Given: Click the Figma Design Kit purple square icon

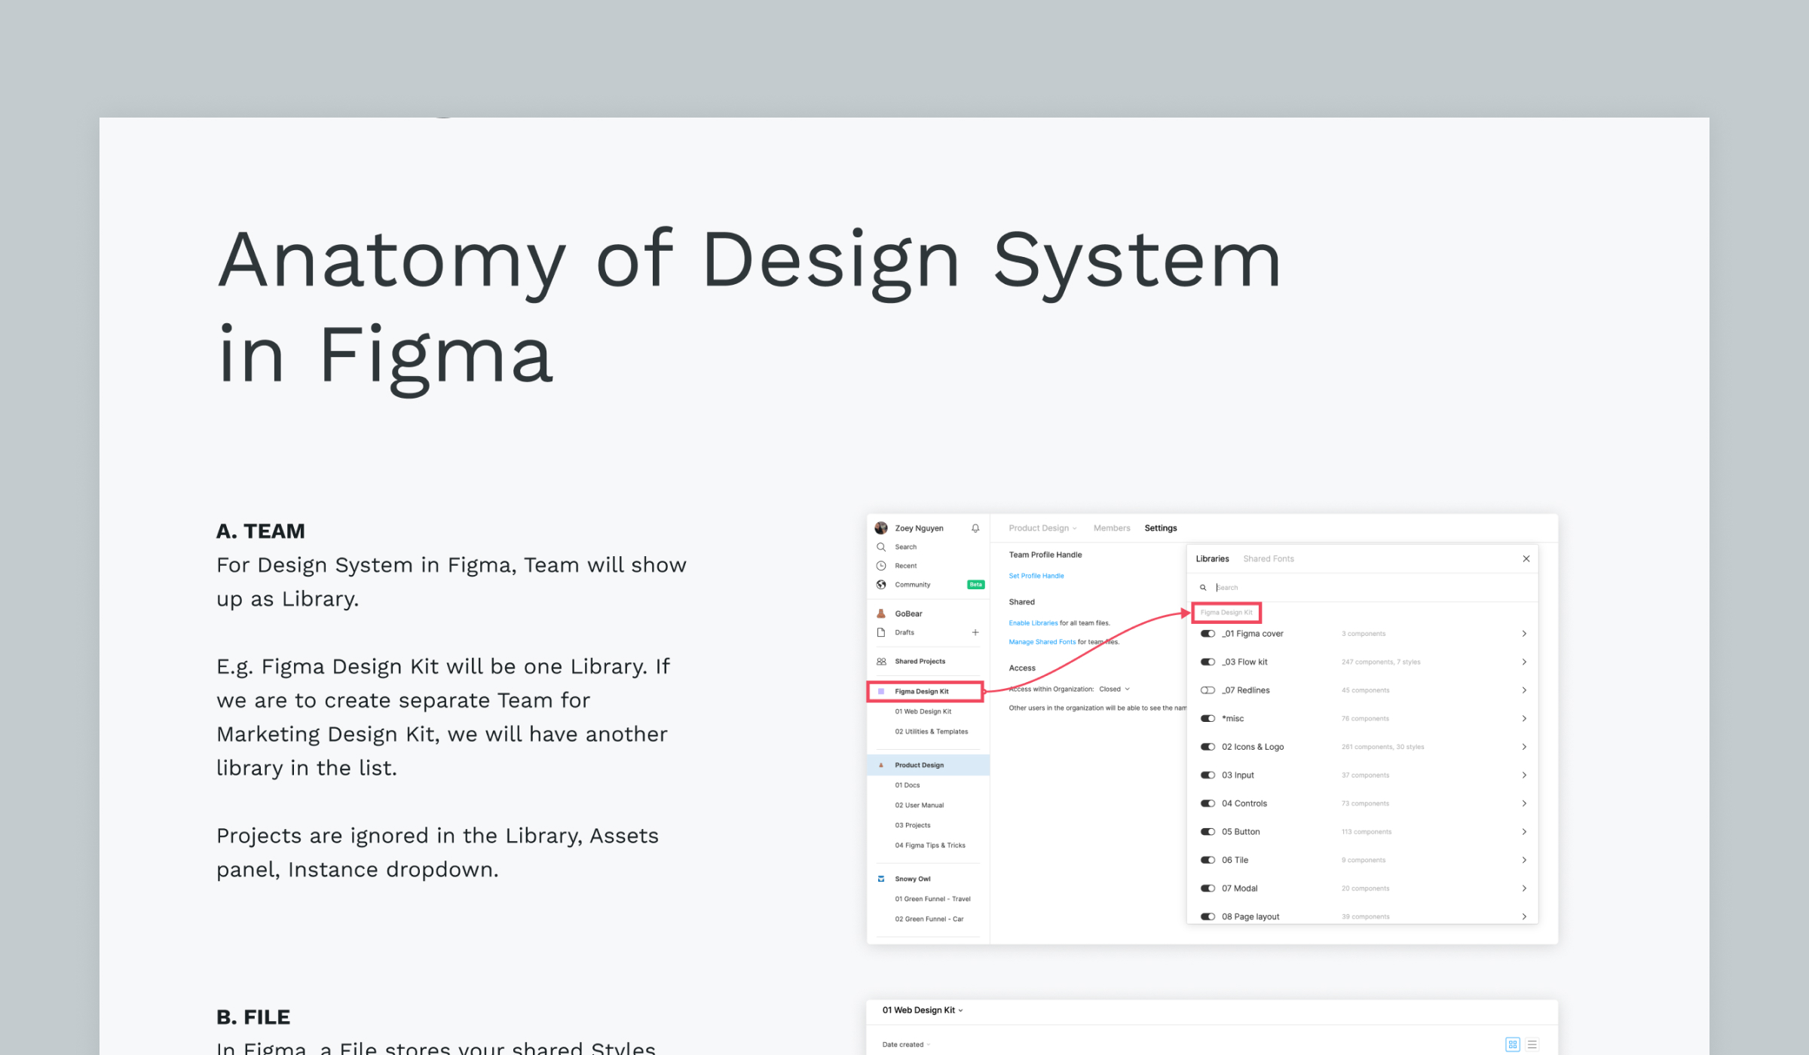Looking at the screenshot, I should pos(881,691).
